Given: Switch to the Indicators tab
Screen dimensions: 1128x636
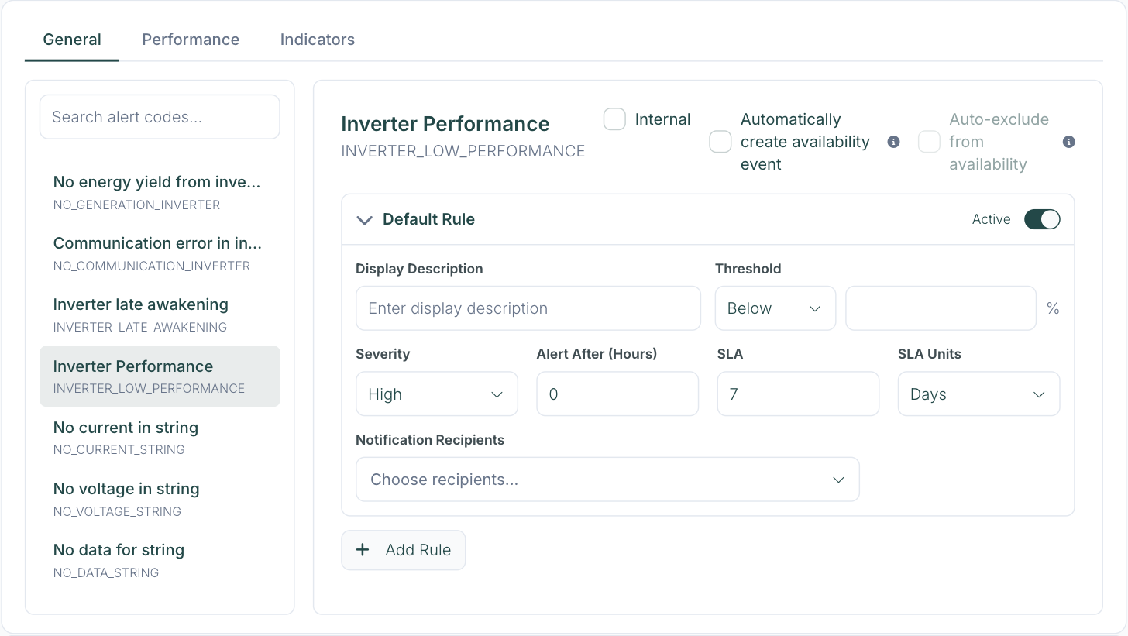Looking at the screenshot, I should [318, 40].
